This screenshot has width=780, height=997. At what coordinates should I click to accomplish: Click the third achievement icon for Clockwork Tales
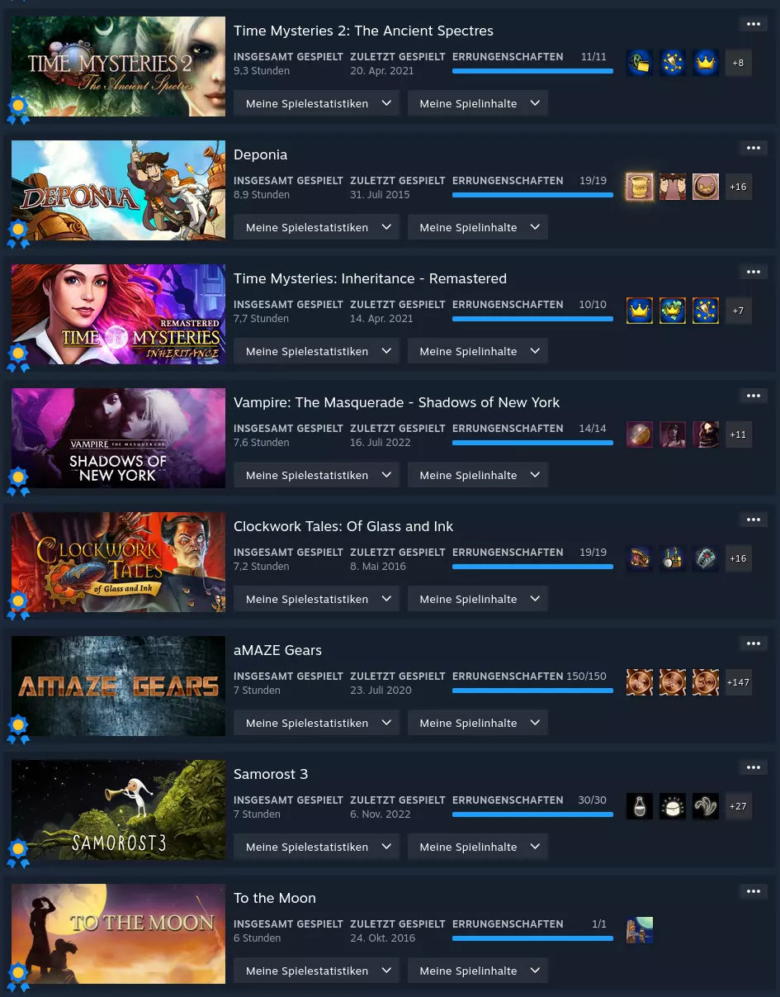click(x=706, y=558)
